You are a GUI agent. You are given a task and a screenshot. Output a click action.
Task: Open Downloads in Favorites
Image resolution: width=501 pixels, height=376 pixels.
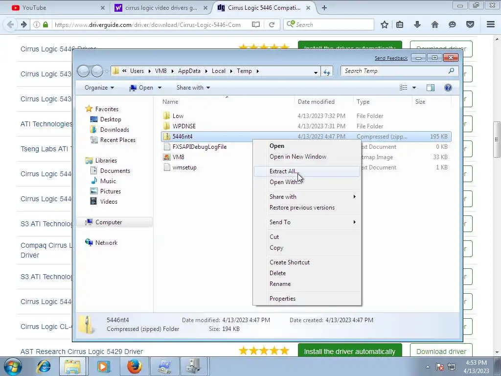pyautogui.click(x=114, y=129)
